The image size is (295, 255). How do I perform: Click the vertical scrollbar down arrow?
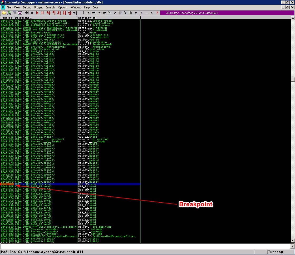[x=293, y=241]
